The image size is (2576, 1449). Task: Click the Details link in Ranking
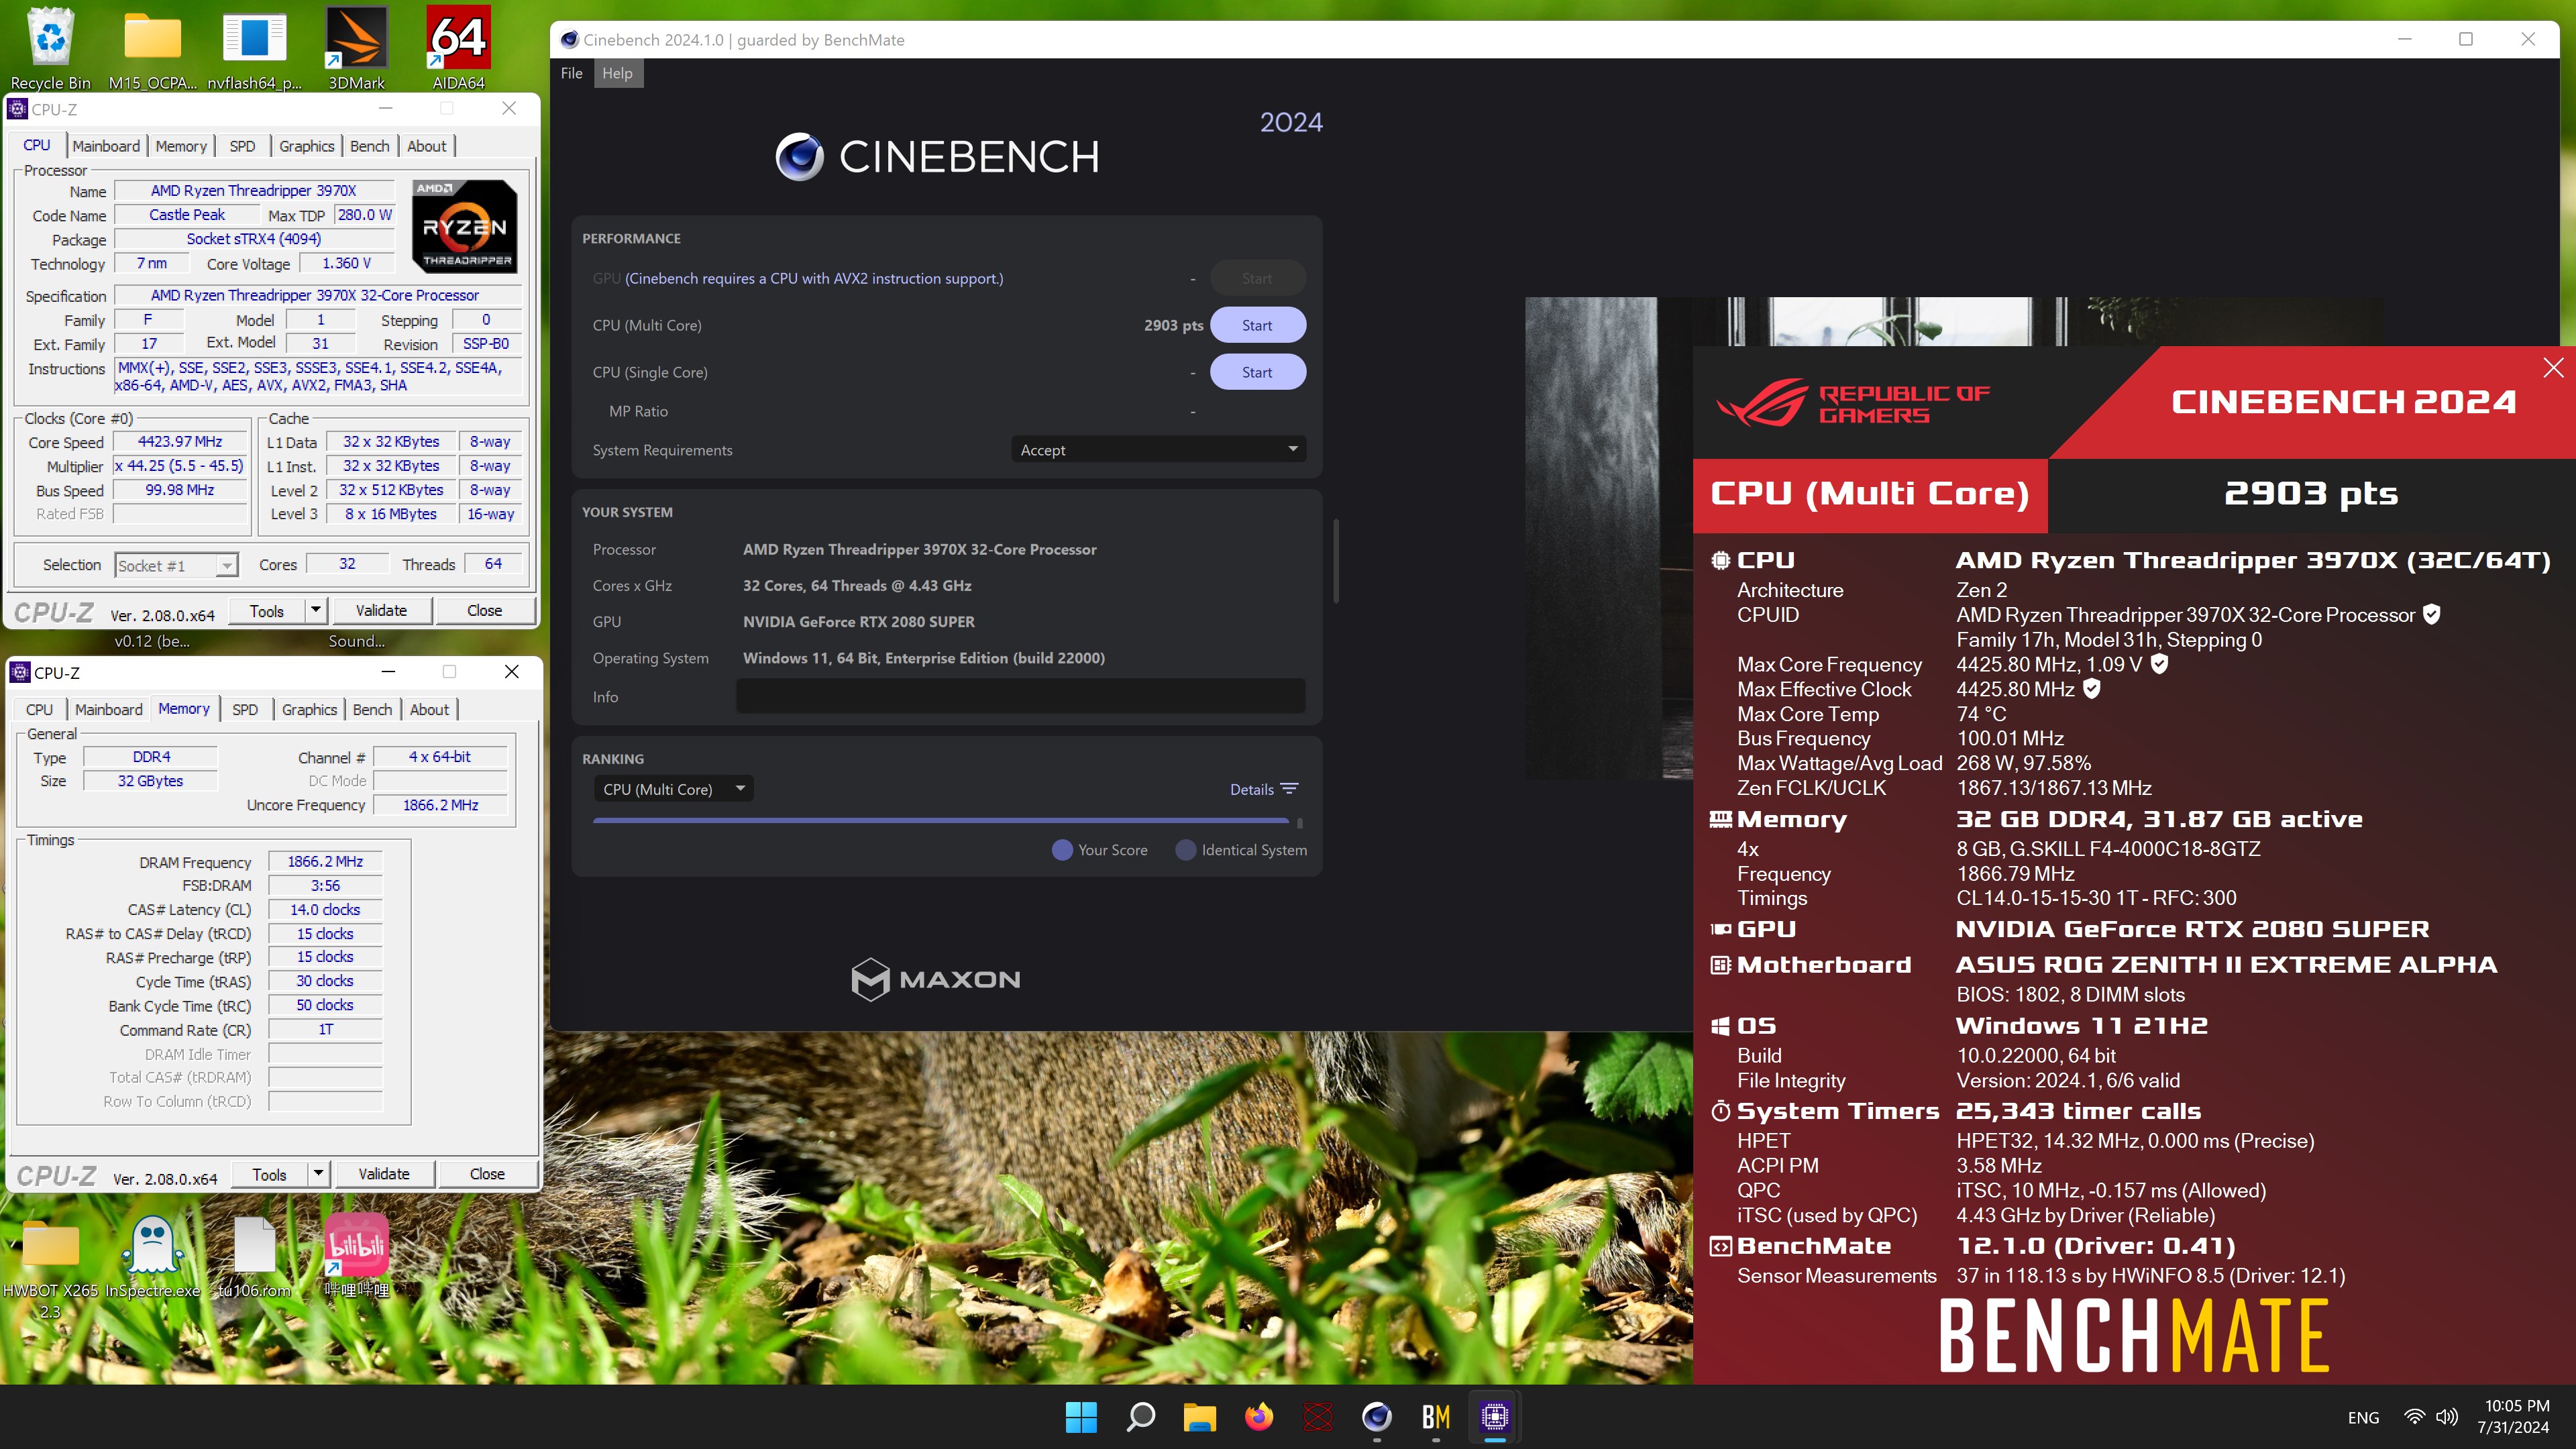click(1251, 789)
